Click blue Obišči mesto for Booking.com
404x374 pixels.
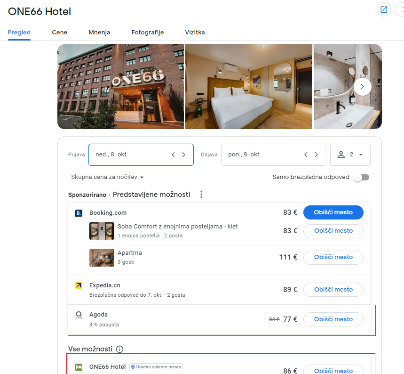coord(333,212)
